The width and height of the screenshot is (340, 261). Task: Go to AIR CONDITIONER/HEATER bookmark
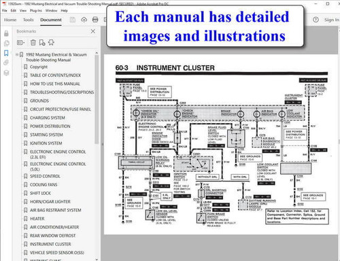[54, 227]
